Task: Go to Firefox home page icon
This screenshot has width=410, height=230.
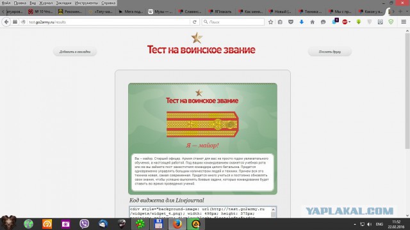Action: tap(312, 22)
